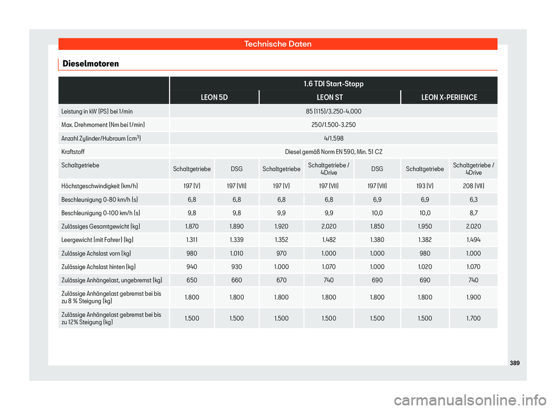This screenshot has height=410, width=556.
Task: Select the kerb weight value '1.352'
Action: [281, 240]
